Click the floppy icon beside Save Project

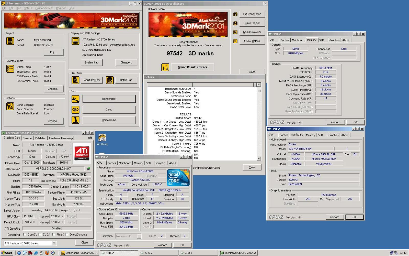click(x=235, y=23)
